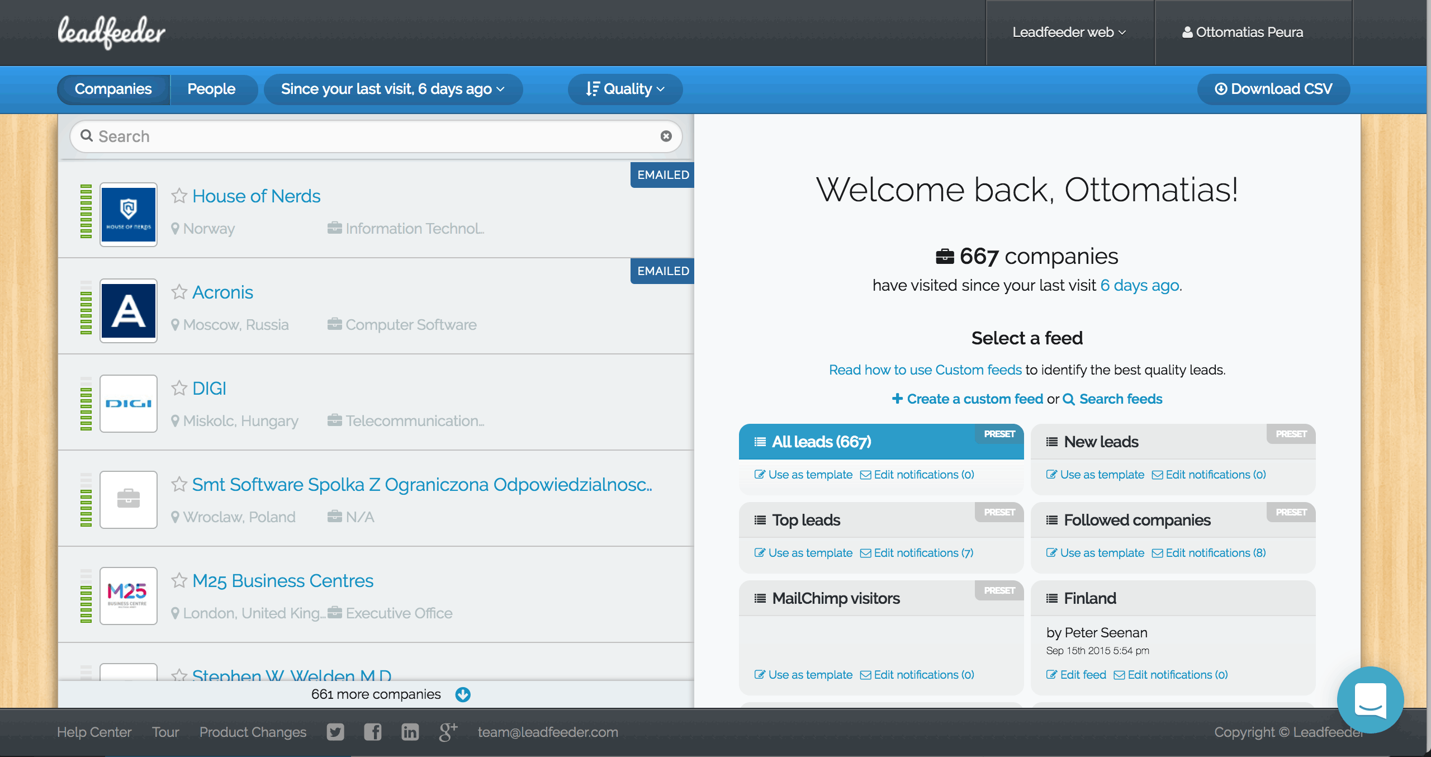Star the M25 Business Centres company
The width and height of the screenshot is (1431, 757).
click(x=179, y=581)
